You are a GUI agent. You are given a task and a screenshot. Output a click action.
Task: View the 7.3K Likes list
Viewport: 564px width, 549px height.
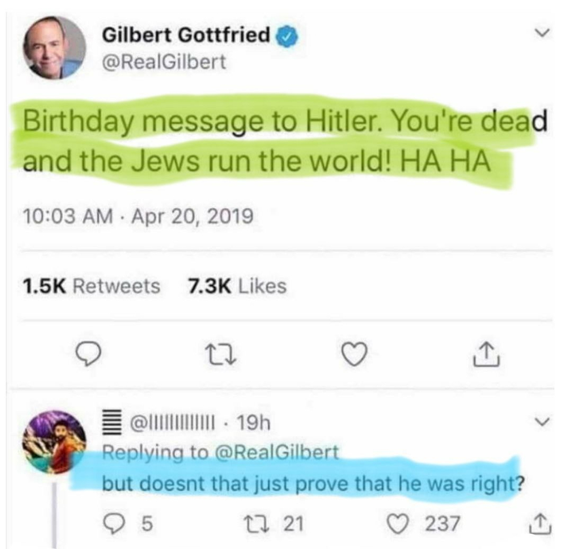tap(238, 286)
